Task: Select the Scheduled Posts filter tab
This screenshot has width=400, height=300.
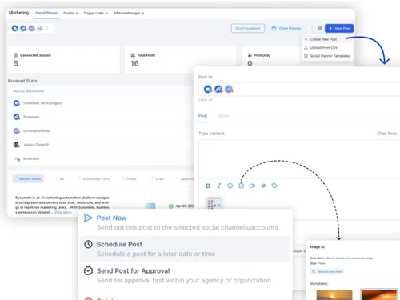Action: 94,178
